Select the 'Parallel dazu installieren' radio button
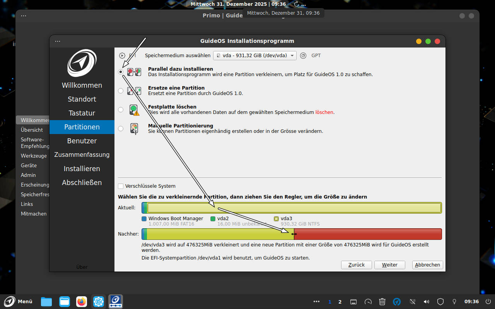Screen dimensions: 495x309 tap(121, 72)
